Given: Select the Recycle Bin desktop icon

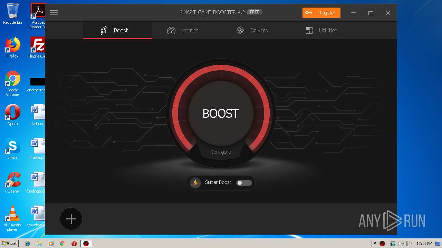Looking at the screenshot, I should point(12,14).
